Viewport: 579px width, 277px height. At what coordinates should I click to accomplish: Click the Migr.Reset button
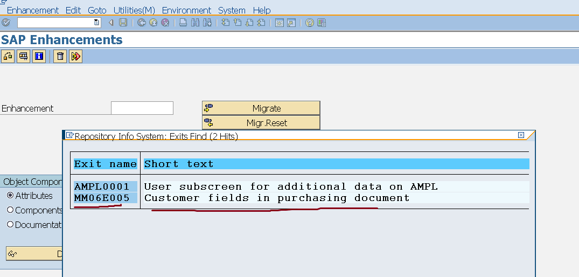click(261, 123)
